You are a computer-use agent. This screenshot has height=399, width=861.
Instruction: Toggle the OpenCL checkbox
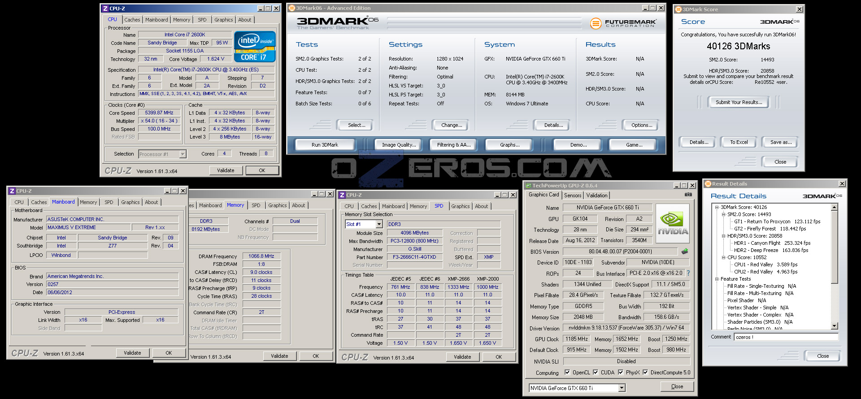coord(567,372)
